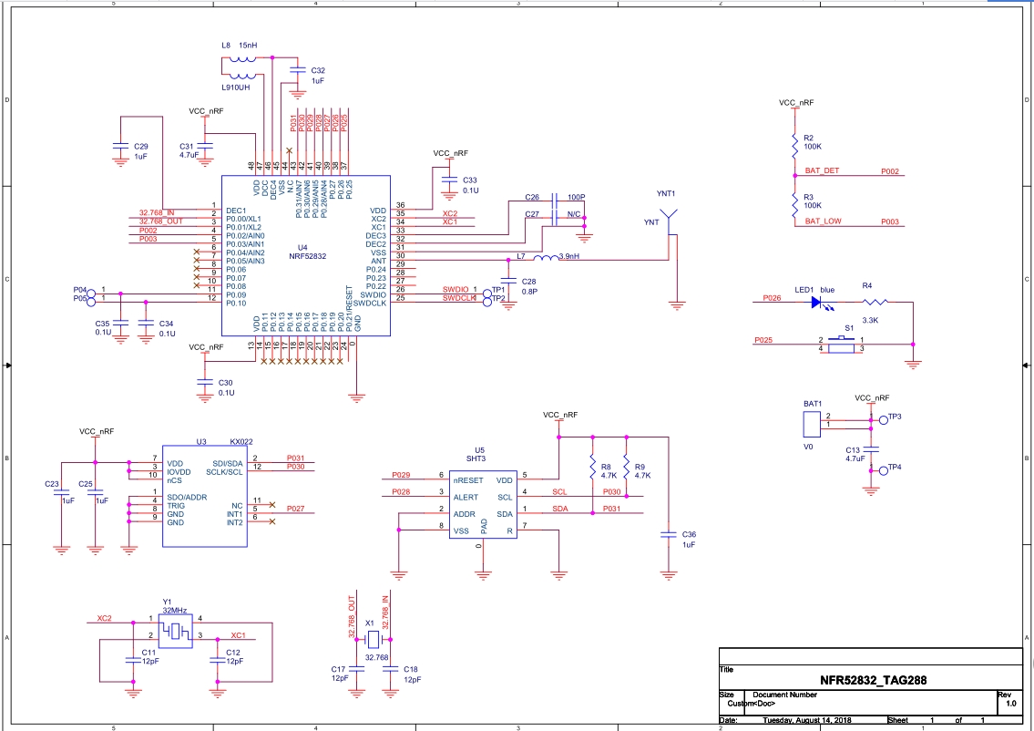Click the BAT_DET net label
Screen dimensions: 1034x731
pos(823,170)
